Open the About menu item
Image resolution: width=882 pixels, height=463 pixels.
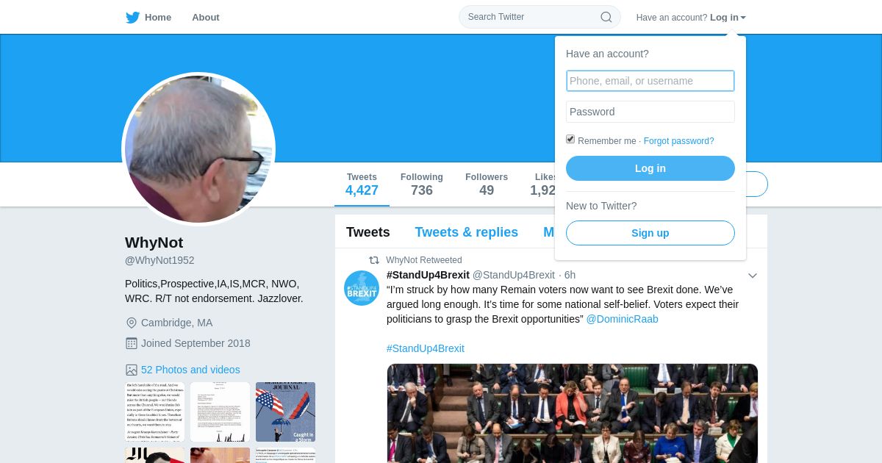tap(206, 17)
